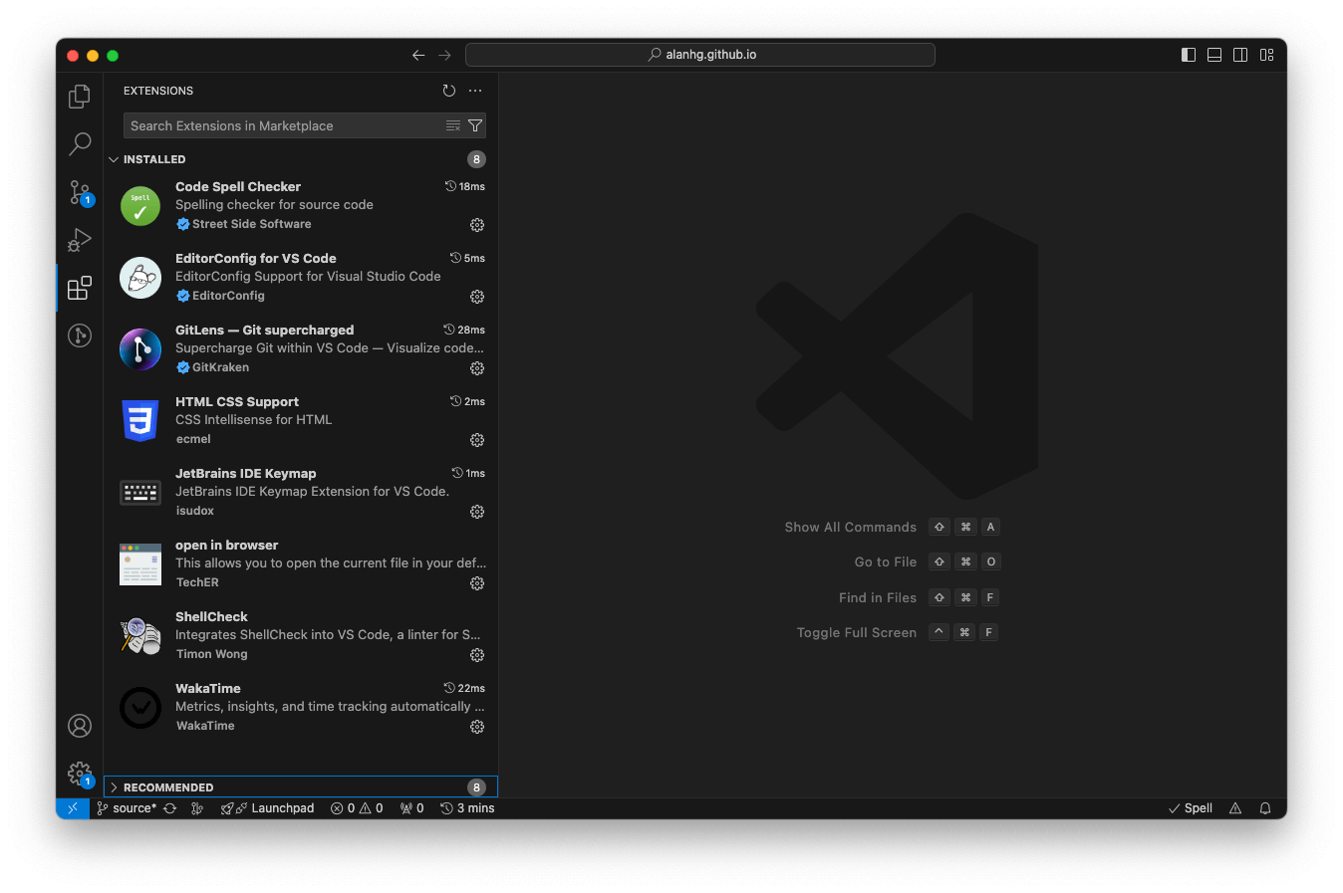The height and width of the screenshot is (893, 1343).
Task: Open the Explorer view in activity bar
Action: 80,97
